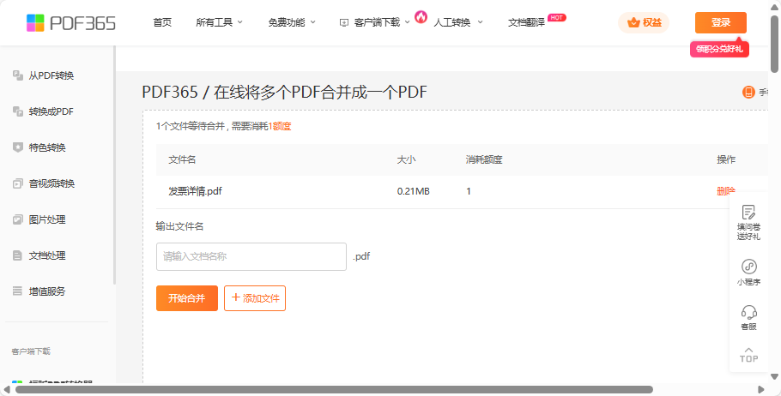
Task: Click the 开始合并 button
Action: click(187, 298)
